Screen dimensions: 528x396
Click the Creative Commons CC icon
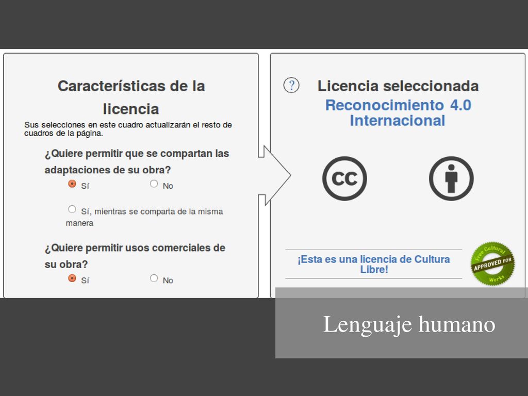coord(344,178)
